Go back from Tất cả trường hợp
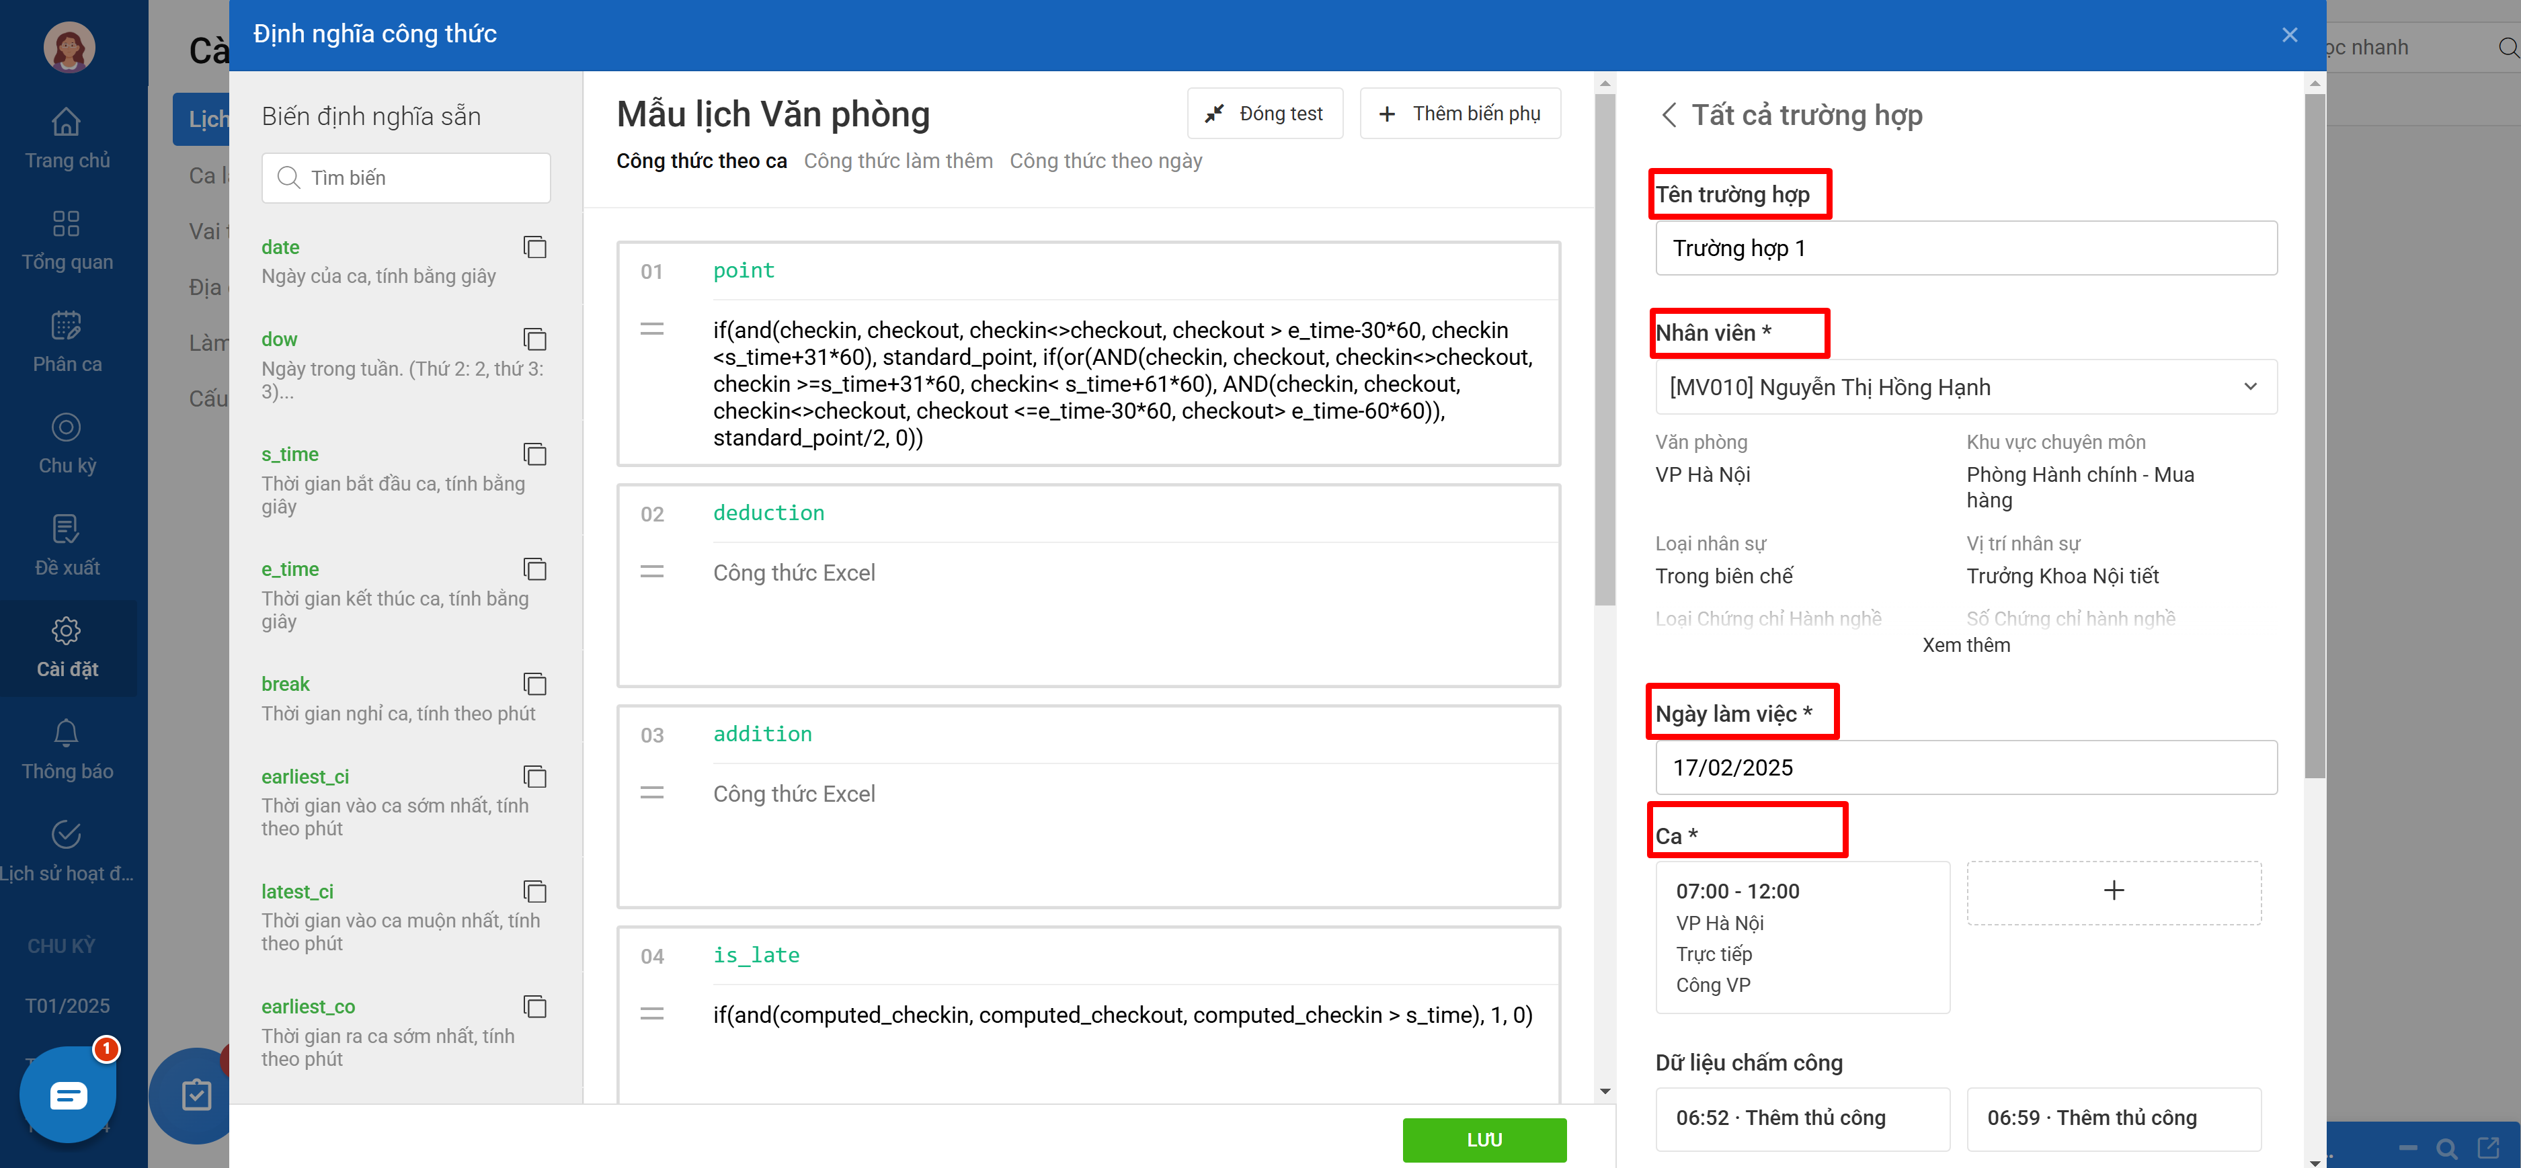The height and width of the screenshot is (1168, 2521). [1669, 116]
